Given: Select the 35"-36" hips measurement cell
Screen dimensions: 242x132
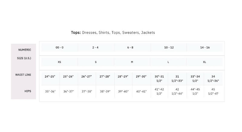Looking at the screenshot, I should (50, 91).
